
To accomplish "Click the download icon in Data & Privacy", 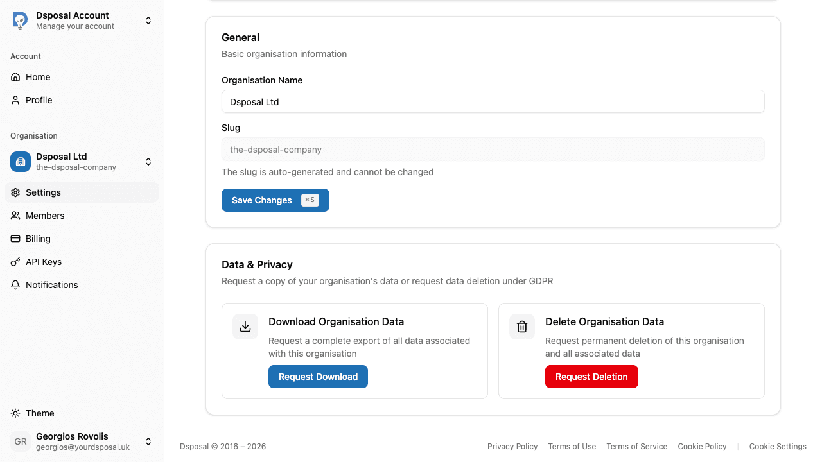I will pyautogui.click(x=245, y=327).
